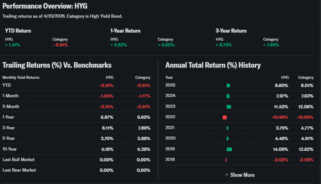Click the chevron icon beside Show More
Image resolution: width=321 pixels, height=184 pixels.
point(227,175)
